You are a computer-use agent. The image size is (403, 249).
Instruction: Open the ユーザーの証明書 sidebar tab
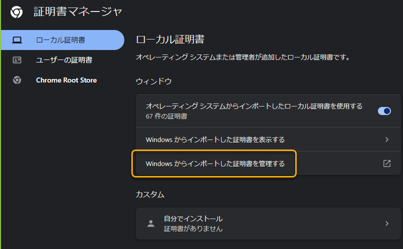click(x=64, y=60)
